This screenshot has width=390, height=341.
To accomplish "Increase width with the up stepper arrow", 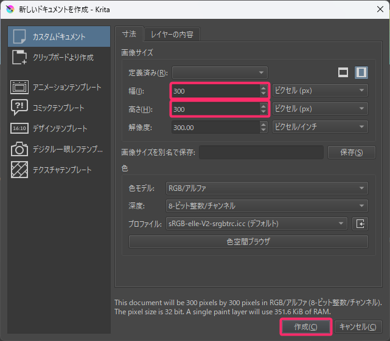I will pyautogui.click(x=263, y=88).
